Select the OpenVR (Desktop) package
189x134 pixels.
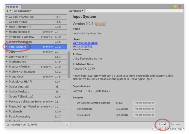(36, 97)
